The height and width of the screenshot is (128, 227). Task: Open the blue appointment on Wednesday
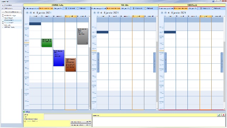click(59, 58)
